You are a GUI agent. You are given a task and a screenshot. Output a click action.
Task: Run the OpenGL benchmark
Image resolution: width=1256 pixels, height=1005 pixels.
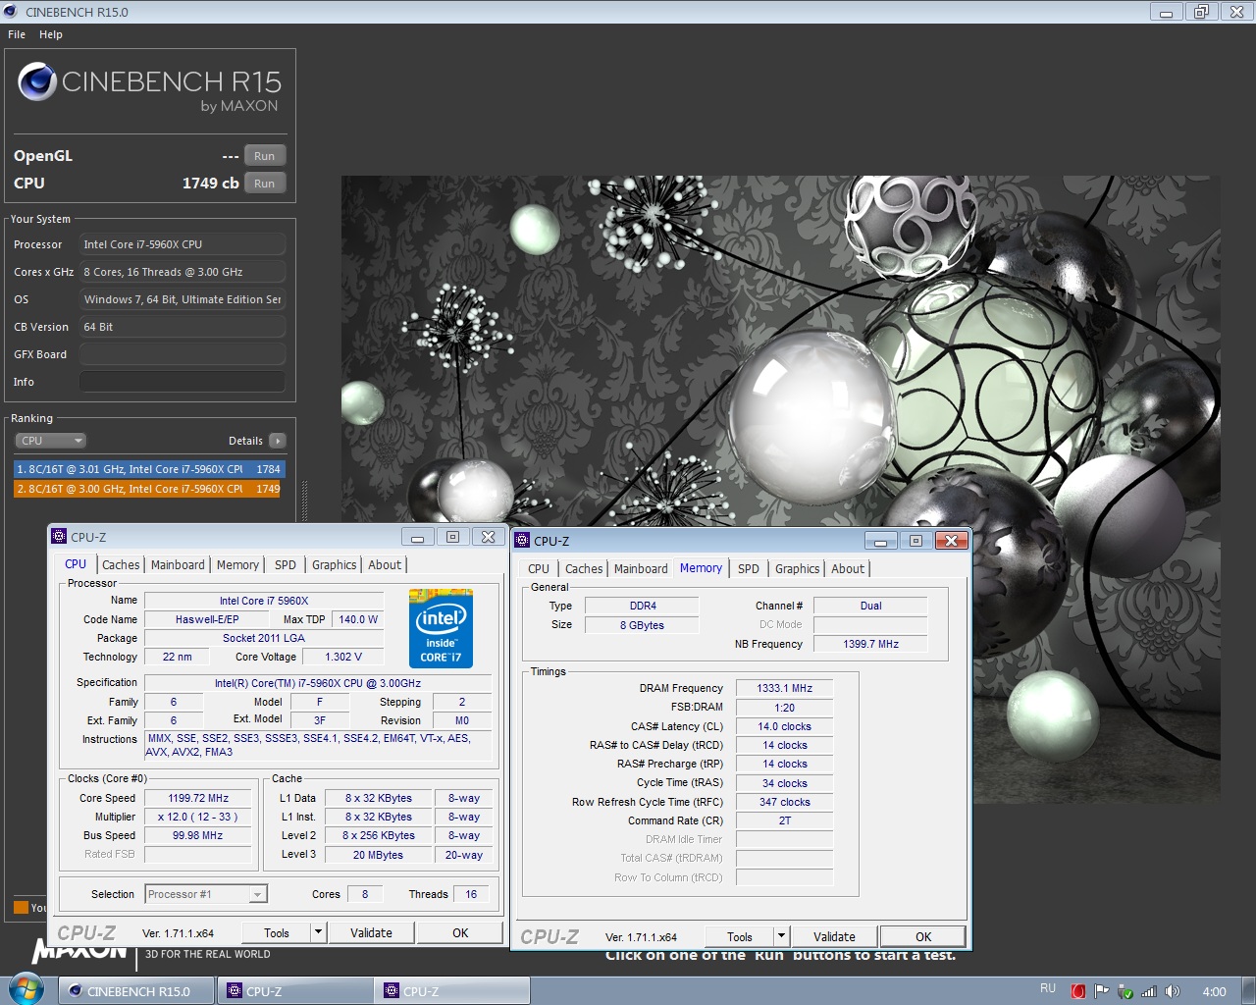(265, 156)
